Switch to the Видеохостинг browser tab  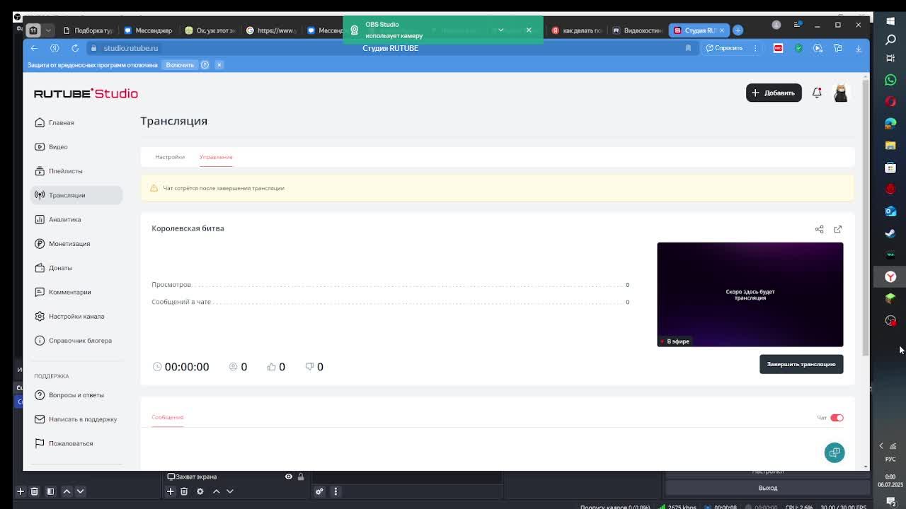[637, 30]
